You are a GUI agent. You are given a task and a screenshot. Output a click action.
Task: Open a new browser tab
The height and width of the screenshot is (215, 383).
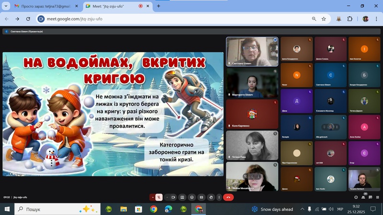158,6
